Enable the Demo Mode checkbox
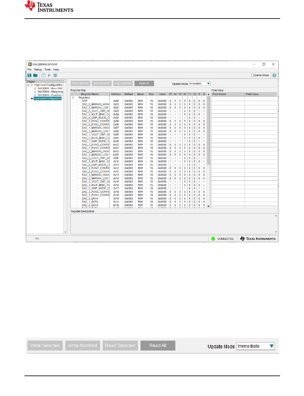Image resolution: width=304 pixels, height=396 pixels. [x=252, y=75]
